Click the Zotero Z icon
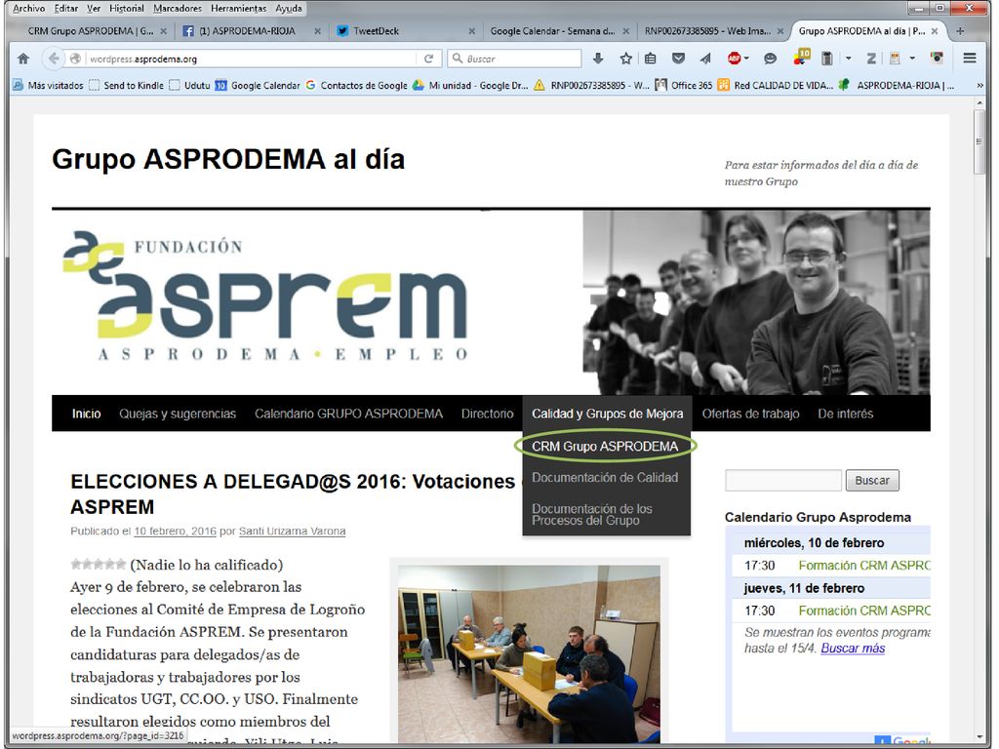This screenshot has width=999, height=749. pos(871,59)
